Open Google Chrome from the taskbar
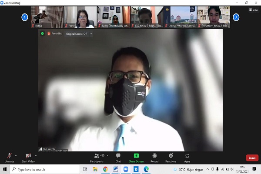This screenshot has width=261, height=174. click(x=105, y=169)
